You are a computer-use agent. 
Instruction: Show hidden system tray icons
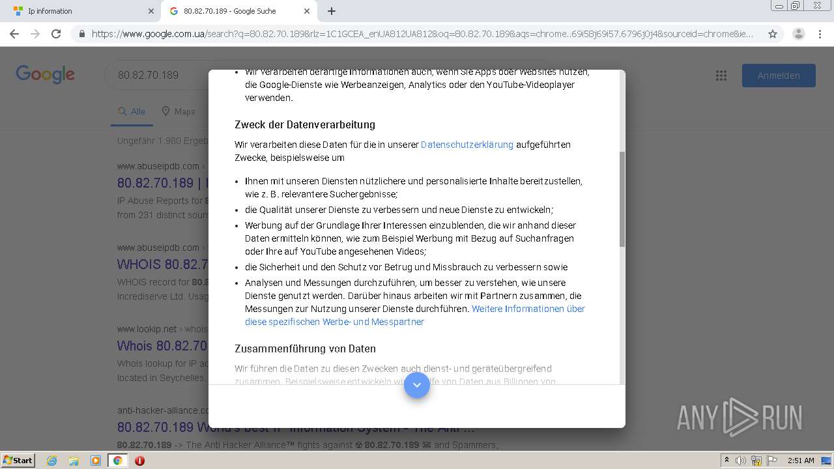point(727,461)
